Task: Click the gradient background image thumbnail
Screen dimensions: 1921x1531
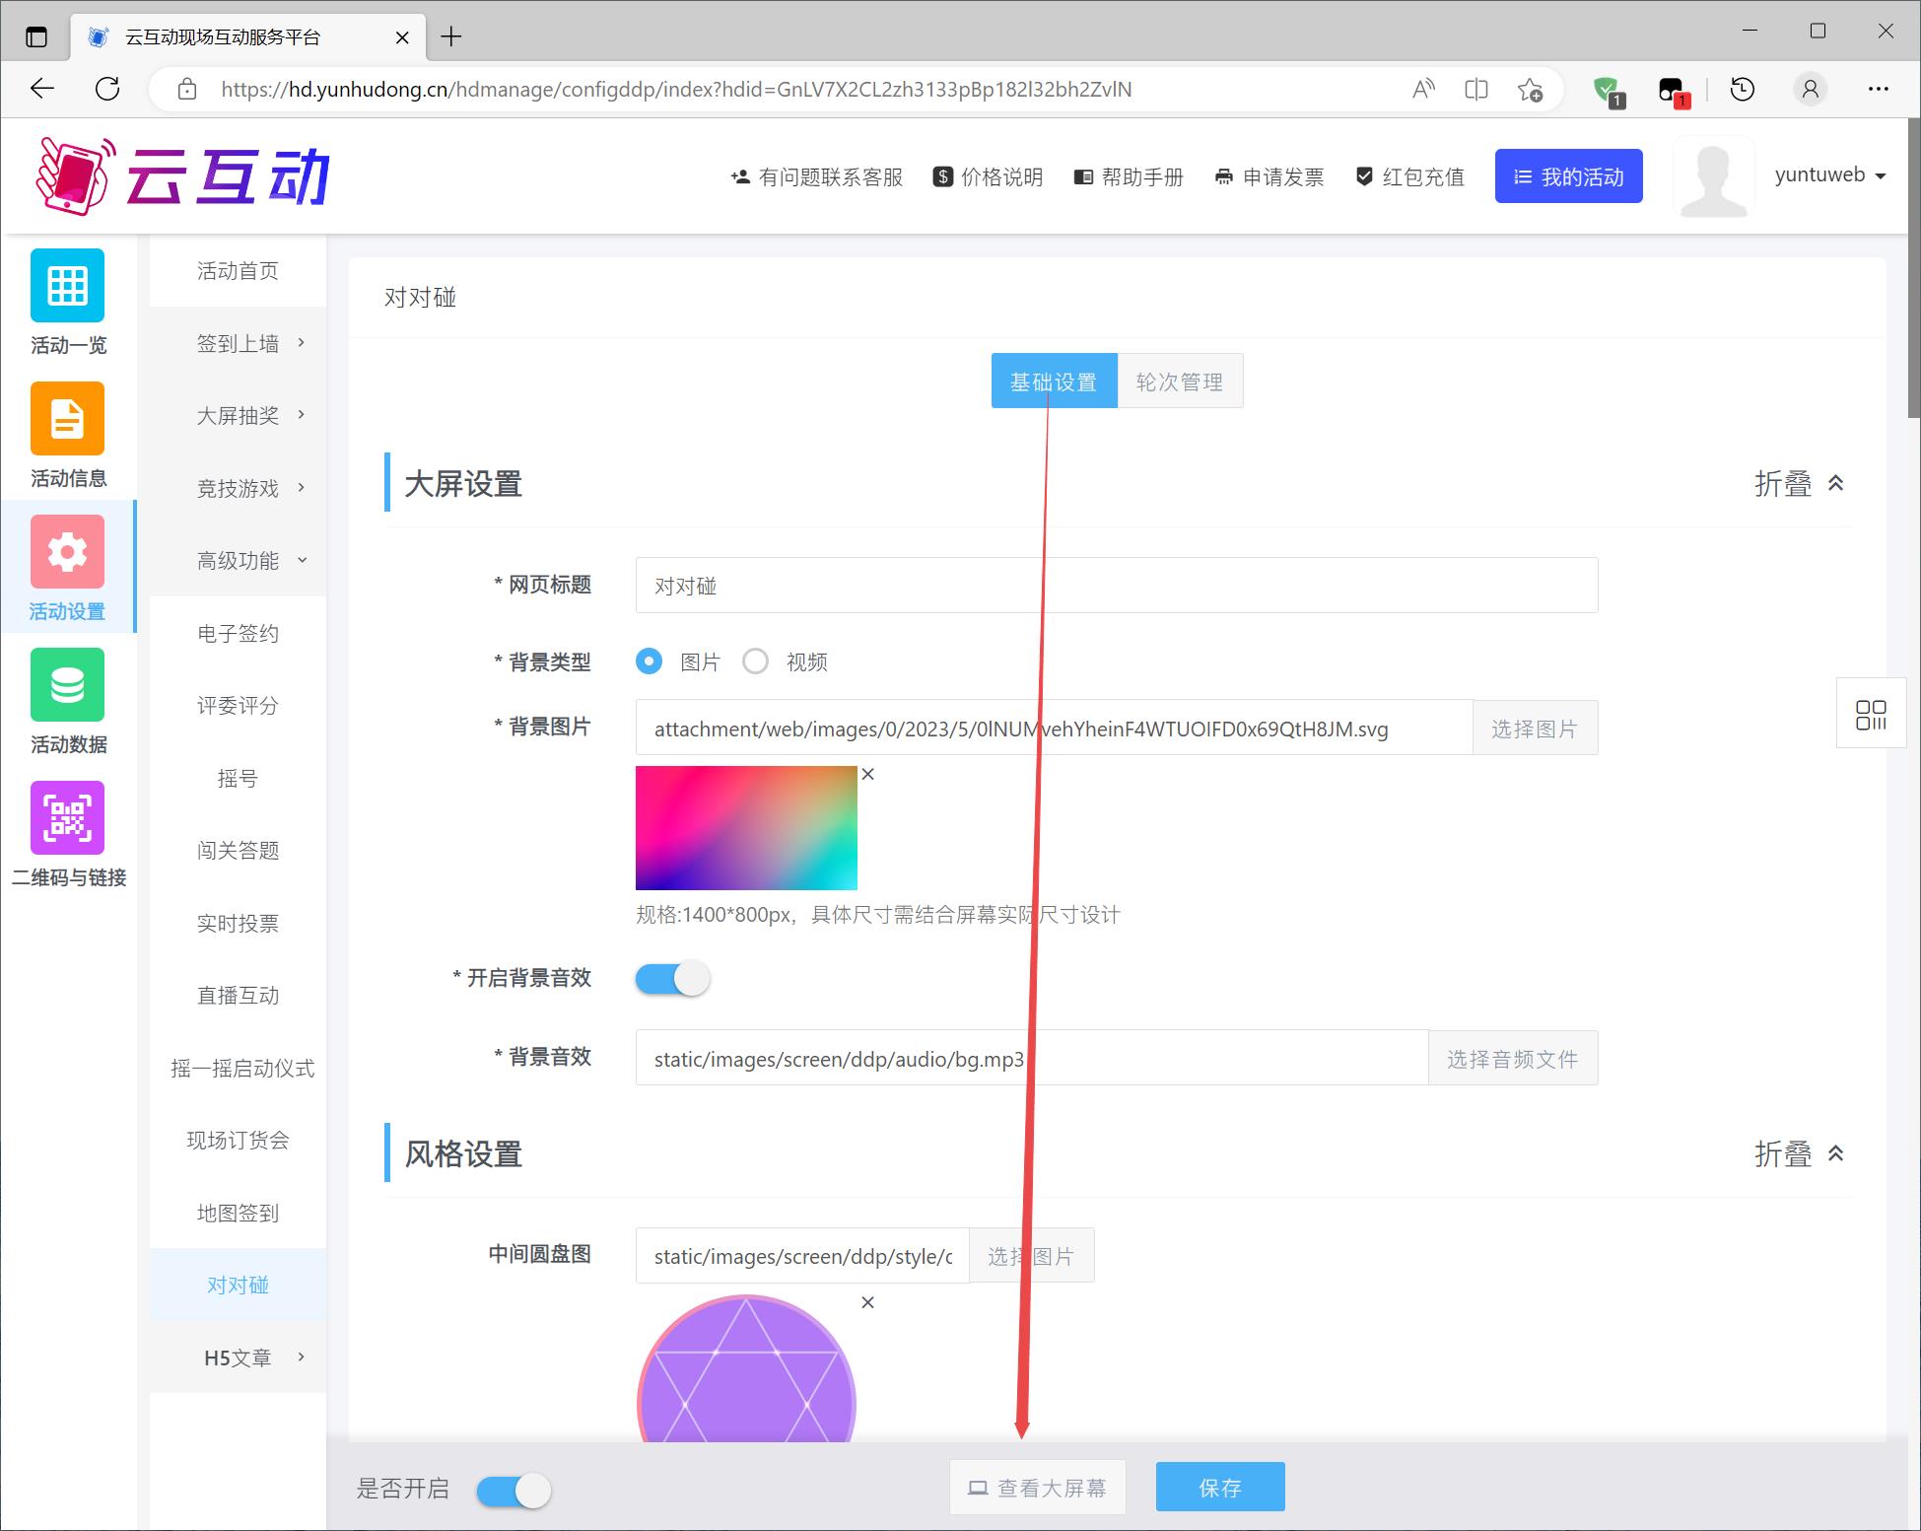Action: tap(746, 828)
